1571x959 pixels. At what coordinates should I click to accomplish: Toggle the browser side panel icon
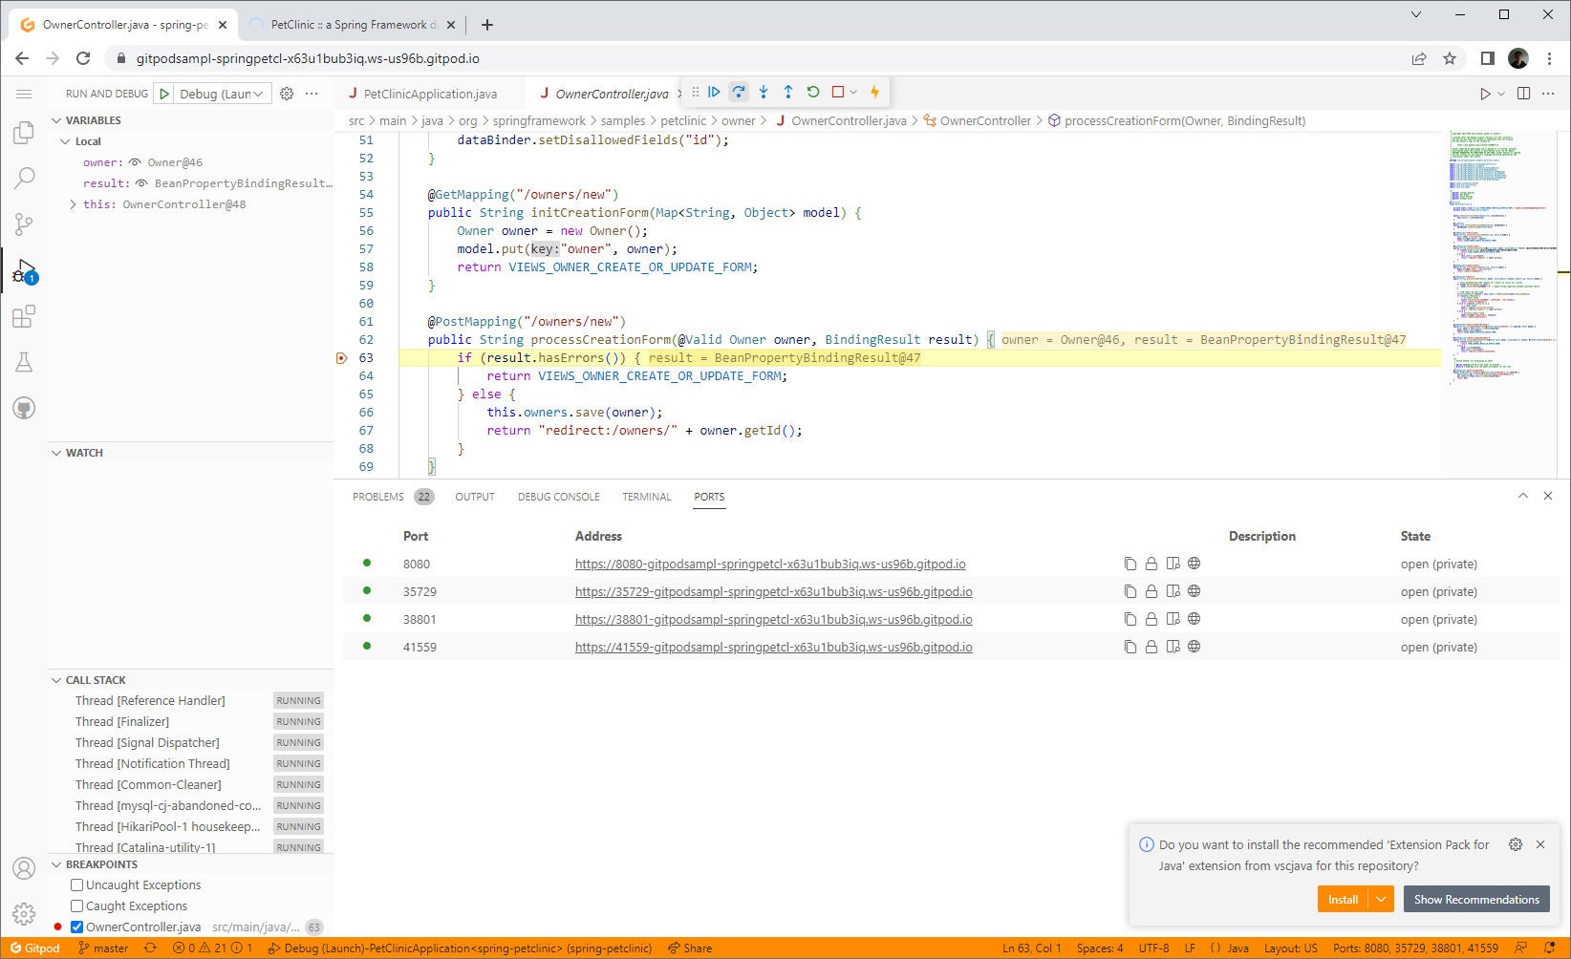click(x=1487, y=58)
